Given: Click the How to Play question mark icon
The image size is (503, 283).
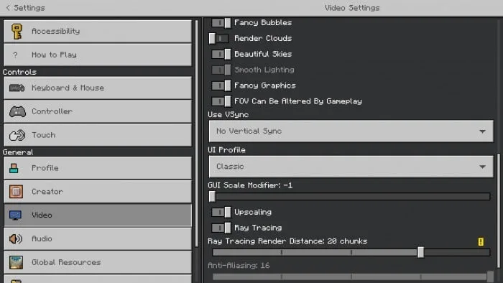Looking at the screenshot, I should pos(15,55).
